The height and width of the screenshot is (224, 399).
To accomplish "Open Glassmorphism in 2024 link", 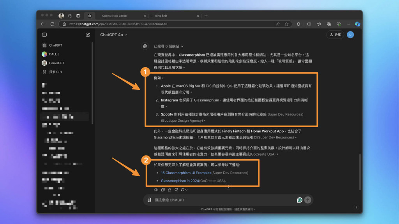I will click(180, 180).
